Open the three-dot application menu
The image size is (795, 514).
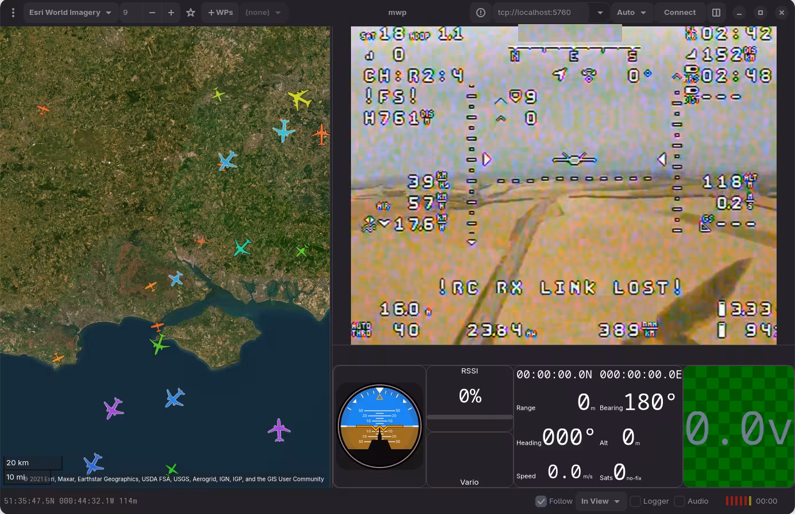point(13,12)
